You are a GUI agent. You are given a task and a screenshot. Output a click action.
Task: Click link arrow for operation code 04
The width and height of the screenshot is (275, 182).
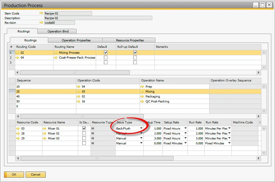point(78,87)
